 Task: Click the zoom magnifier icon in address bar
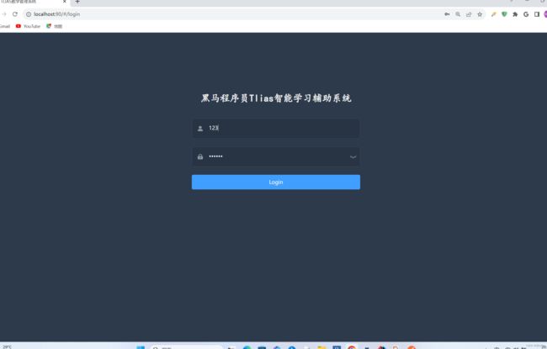pos(458,14)
